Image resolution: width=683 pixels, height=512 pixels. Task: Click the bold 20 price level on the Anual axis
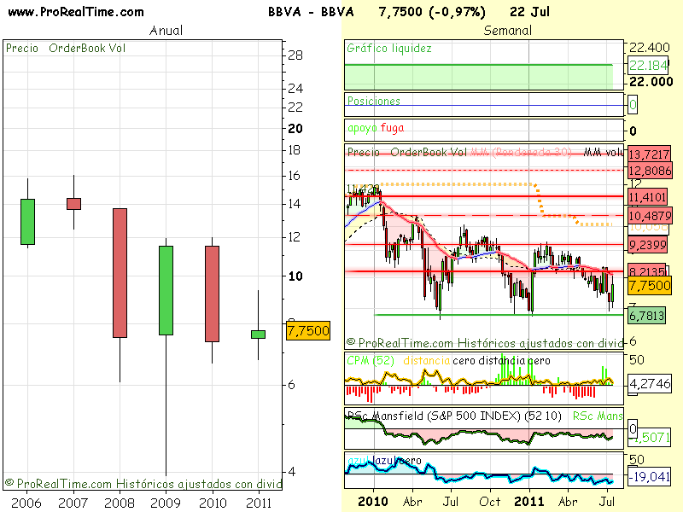295,129
